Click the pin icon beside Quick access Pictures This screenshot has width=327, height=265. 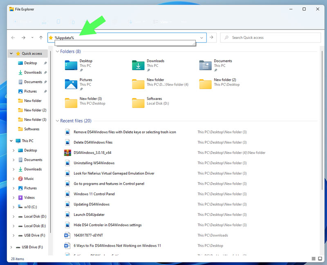tap(45, 91)
